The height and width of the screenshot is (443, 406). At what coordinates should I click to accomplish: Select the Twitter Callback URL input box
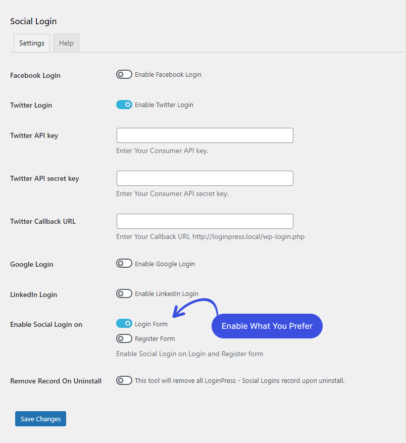205,221
